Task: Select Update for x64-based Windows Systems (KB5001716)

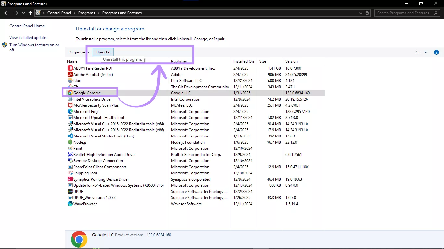Action: tap(195, 185)
